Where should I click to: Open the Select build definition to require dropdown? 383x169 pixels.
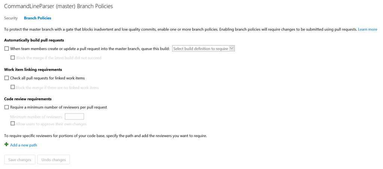(203, 49)
